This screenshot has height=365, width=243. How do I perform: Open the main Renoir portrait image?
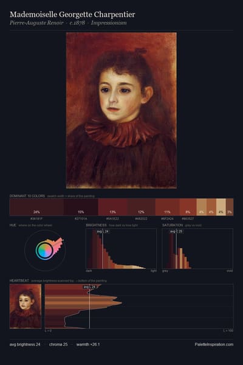click(121, 110)
